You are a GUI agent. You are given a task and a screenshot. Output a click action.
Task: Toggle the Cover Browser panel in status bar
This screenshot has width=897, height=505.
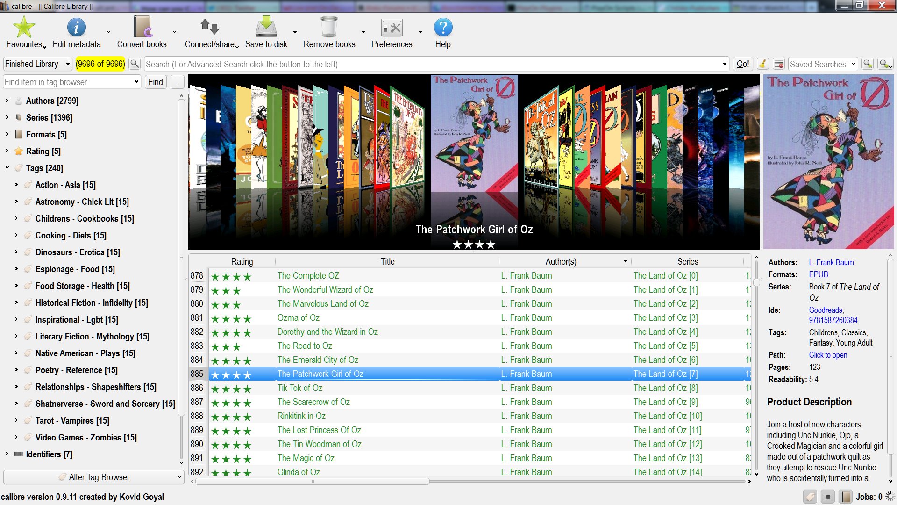pyautogui.click(x=828, y=497)
